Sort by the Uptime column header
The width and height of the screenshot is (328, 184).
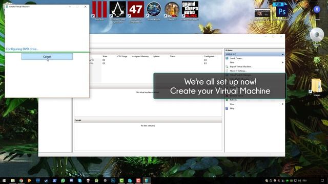(156, 56)
